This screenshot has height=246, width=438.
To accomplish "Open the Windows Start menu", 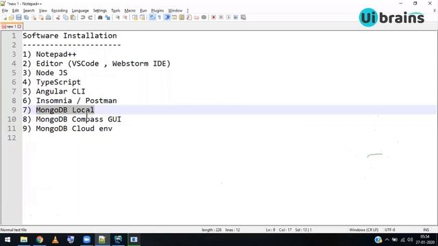I will click(8, 240).
